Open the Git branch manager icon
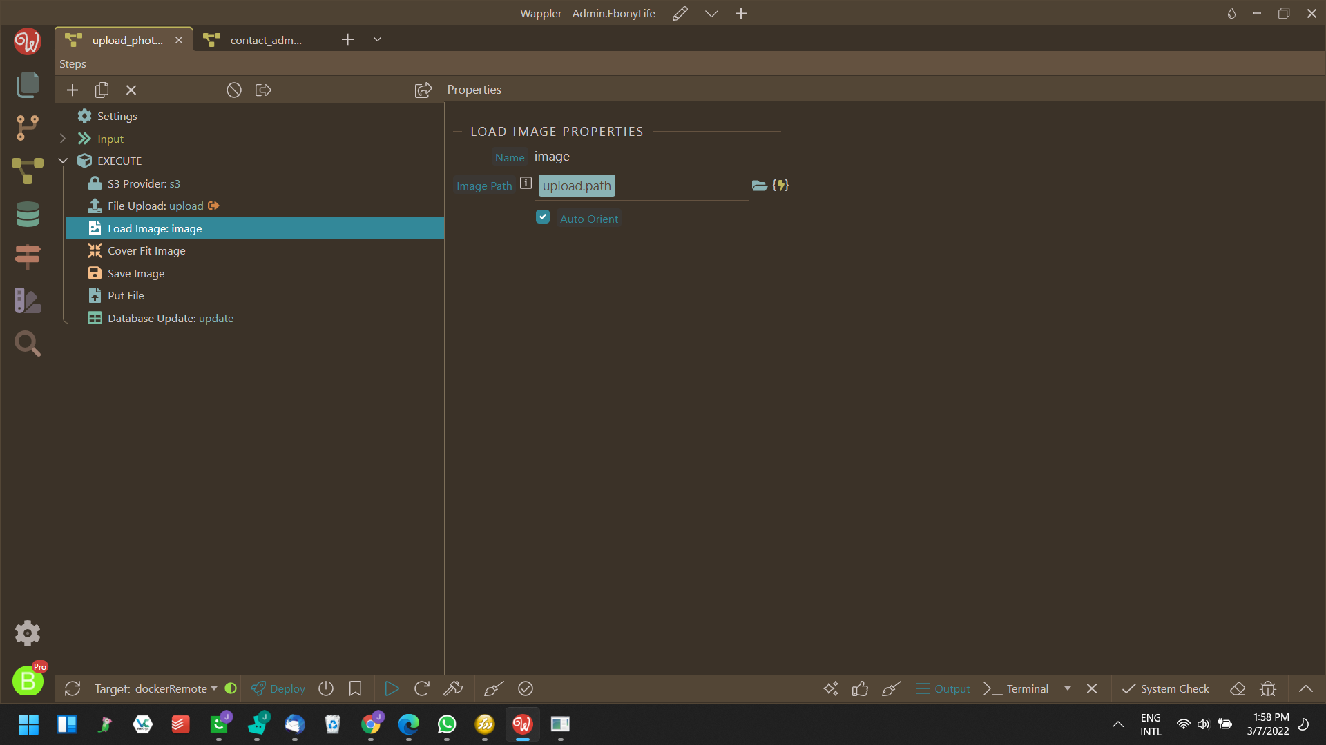Image resolution: width=1326 pixels, height=745 pixels. (x=28, y=128)
